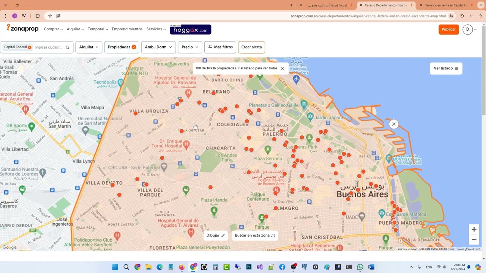Click the zonaprop logo
Viewport: 486px width, 273px height.
[22, 28]
